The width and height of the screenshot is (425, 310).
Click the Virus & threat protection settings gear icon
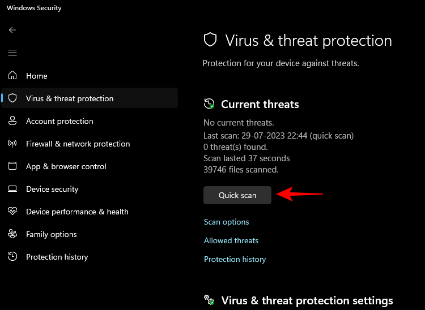click(209, 300)
